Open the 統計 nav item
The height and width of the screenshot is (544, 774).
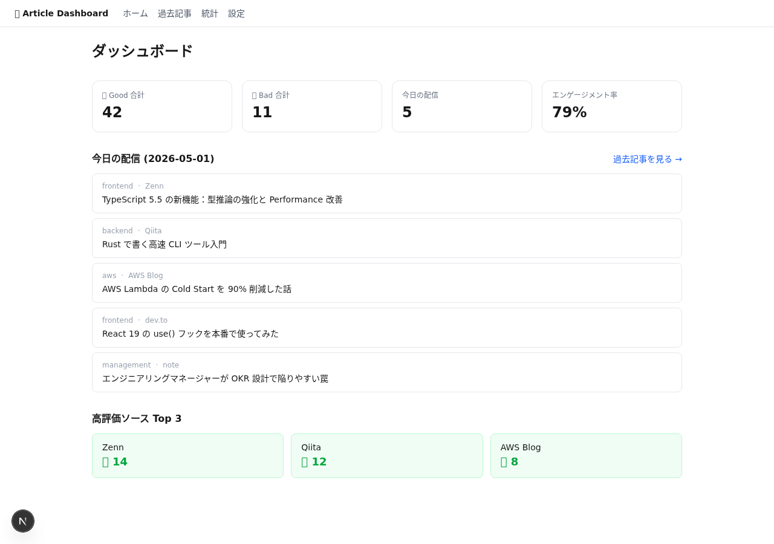click(210, 13)
